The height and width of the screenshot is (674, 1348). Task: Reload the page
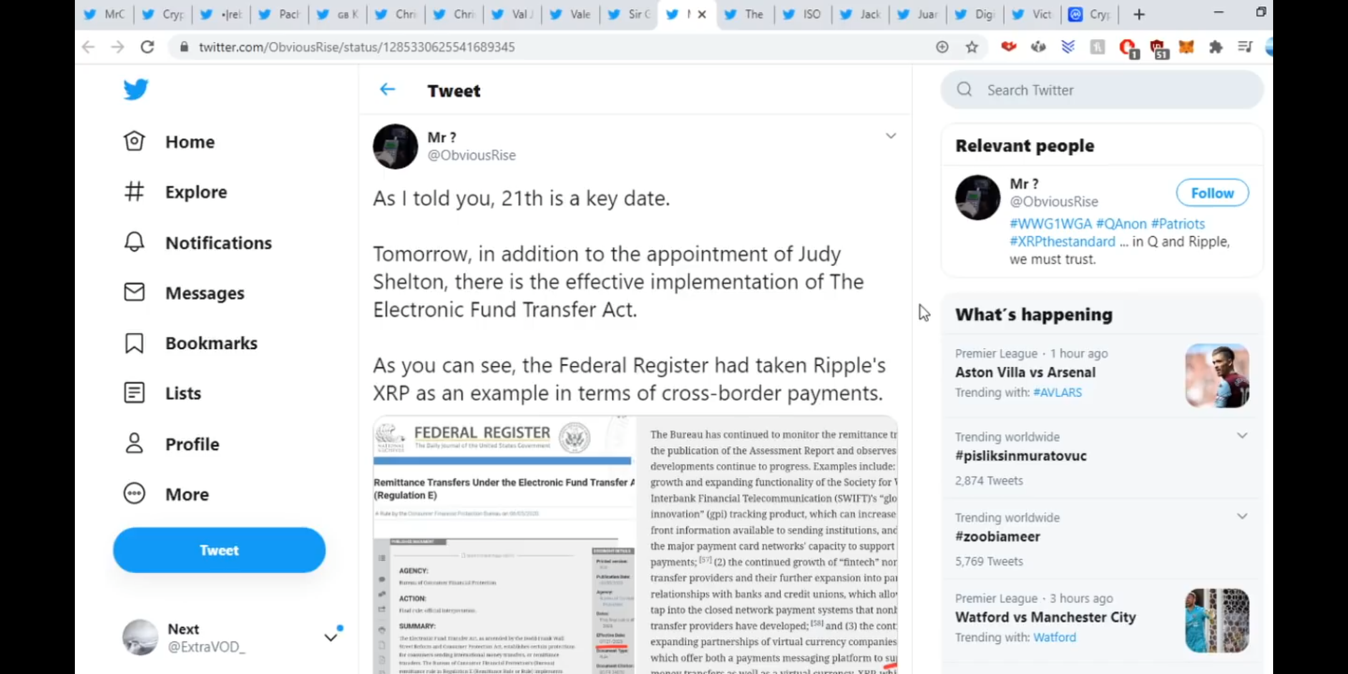[147, 47]
